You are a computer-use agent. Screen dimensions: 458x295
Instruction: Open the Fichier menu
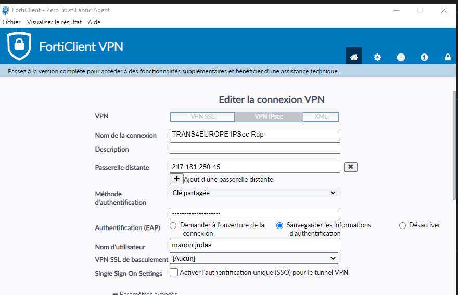pos(11,22)
